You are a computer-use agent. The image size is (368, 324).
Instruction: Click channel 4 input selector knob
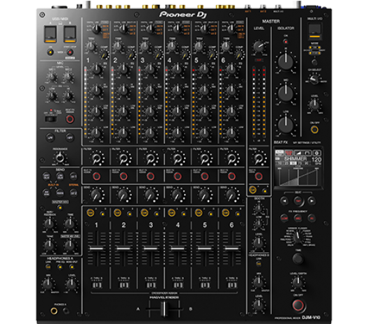point(177,28)
